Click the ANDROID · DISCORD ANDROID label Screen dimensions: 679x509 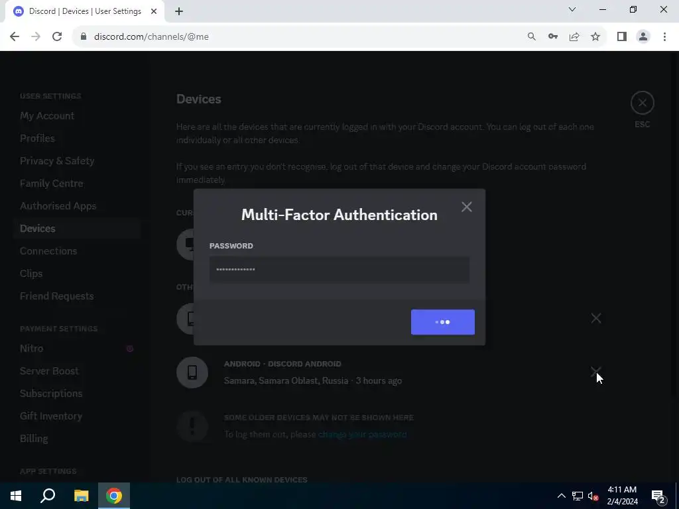click(x=282, y=364)
